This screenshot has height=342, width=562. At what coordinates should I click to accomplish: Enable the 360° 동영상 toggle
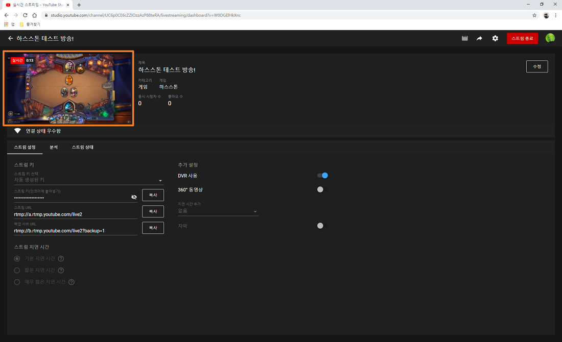tap(322, 189)
